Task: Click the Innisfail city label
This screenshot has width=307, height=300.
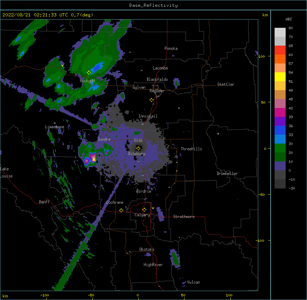Action: [x=148, y=116]
